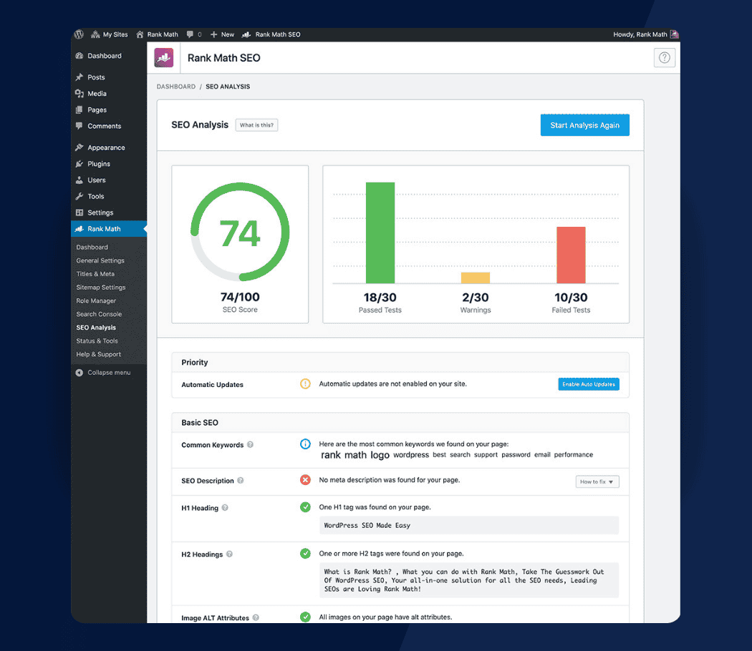Open Posts via the pin icon
752x651 pixels.
tap(79, 77)
